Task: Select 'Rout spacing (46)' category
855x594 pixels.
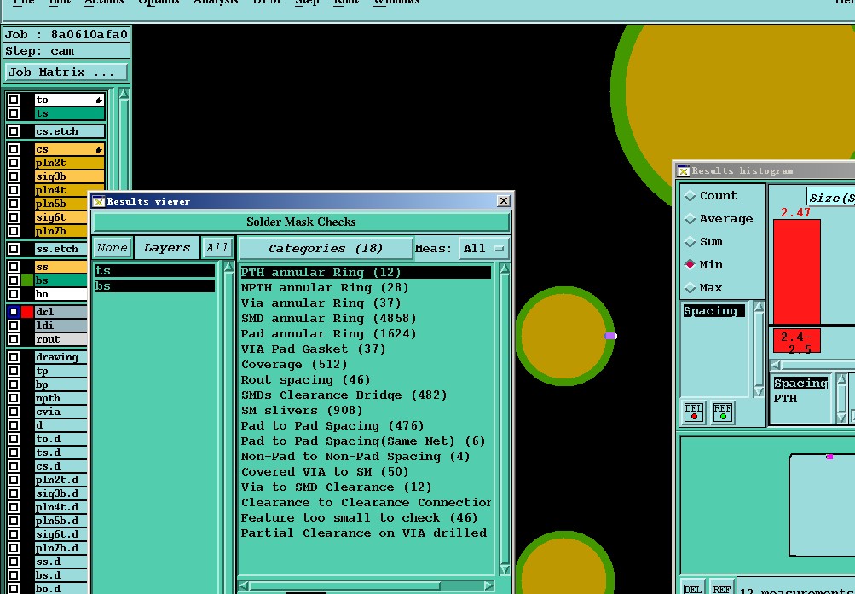Action: click(366, 379)
